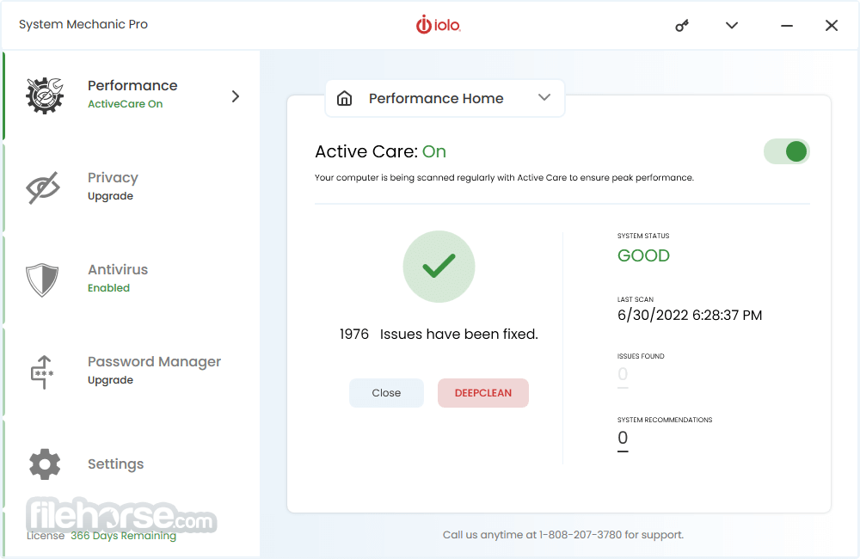Click the support phone number text
The height and width of the screenshot is (559, 860).
click(580, 535)
